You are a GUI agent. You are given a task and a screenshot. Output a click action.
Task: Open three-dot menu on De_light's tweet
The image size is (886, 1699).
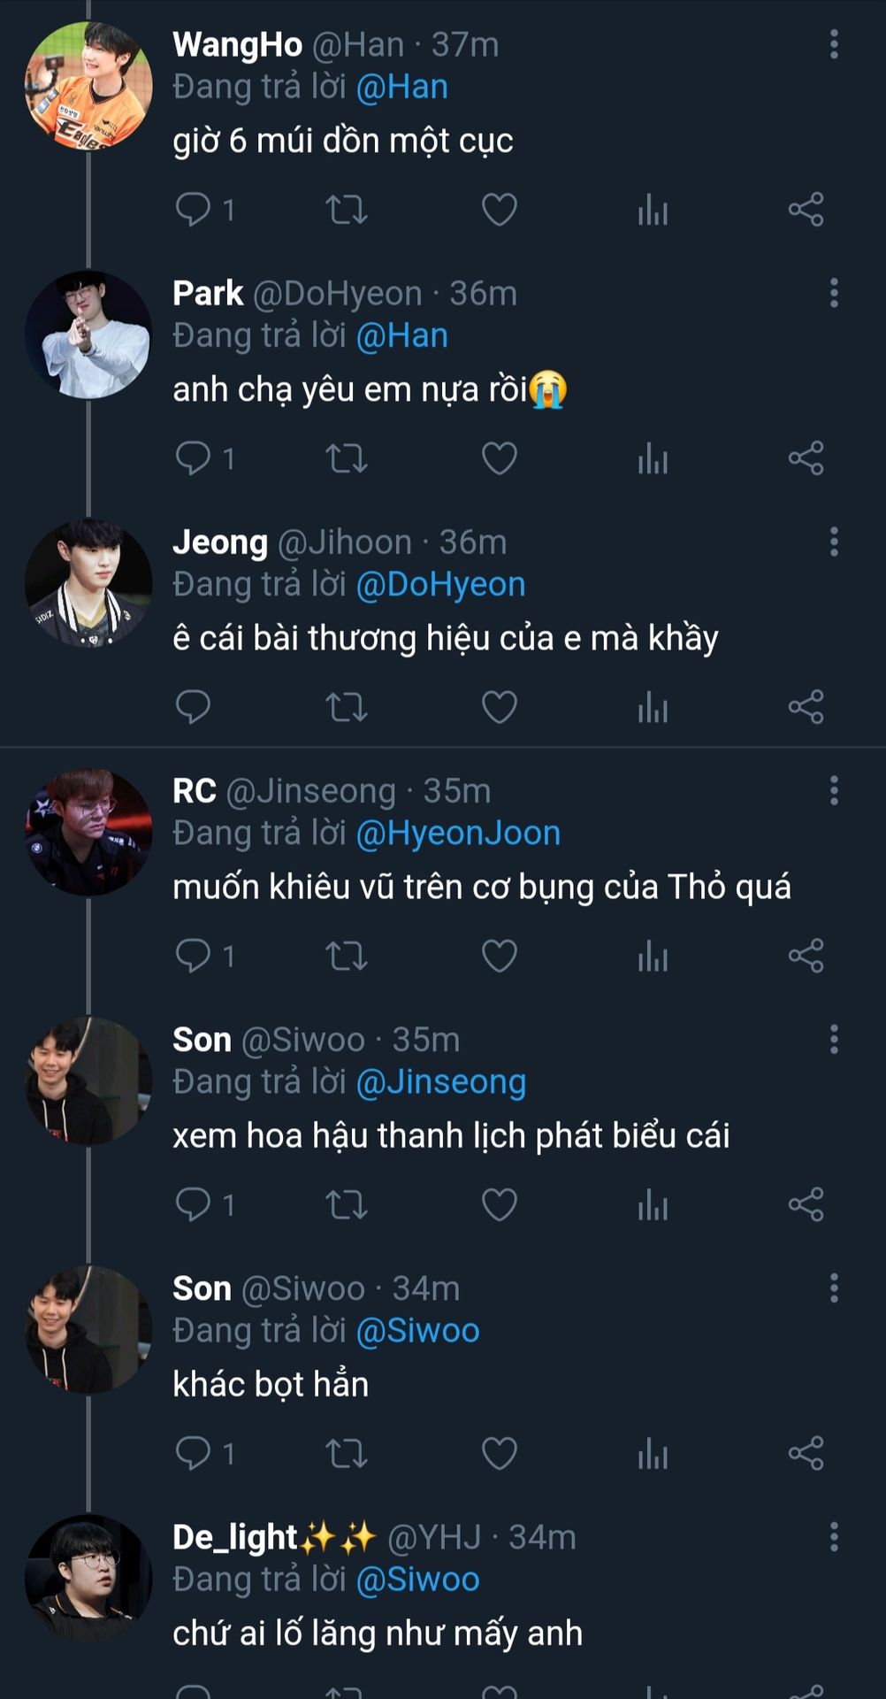click(x=834, y=1537)
